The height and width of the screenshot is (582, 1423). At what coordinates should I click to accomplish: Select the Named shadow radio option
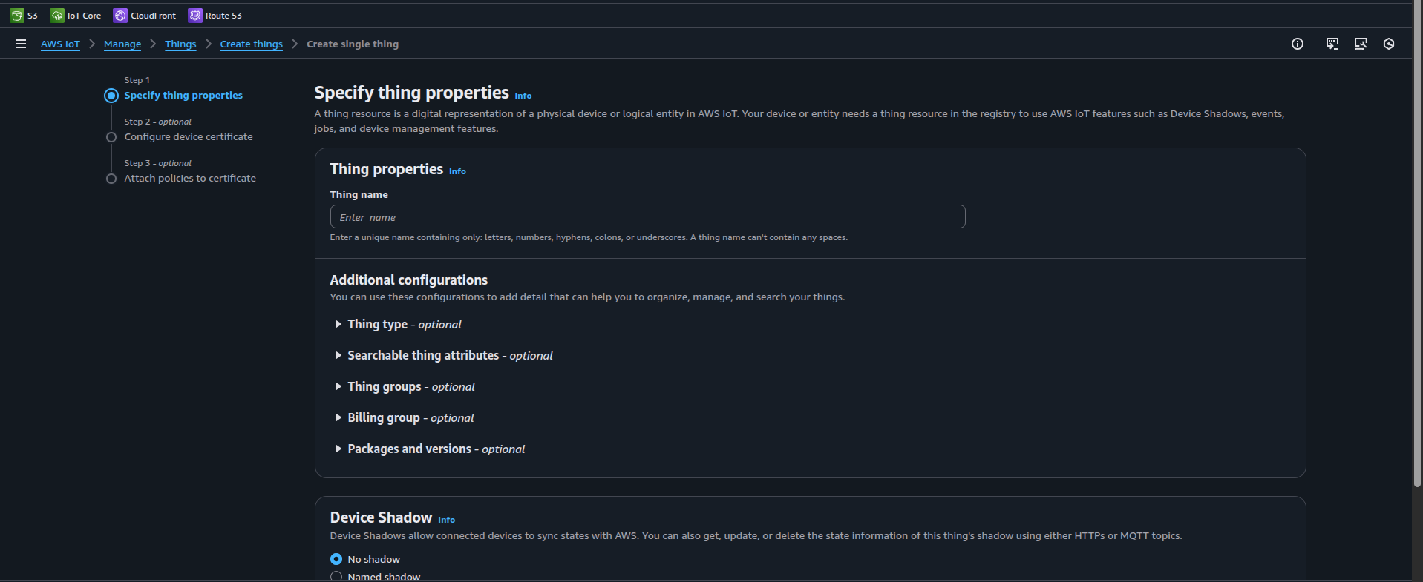click(336, 576)
